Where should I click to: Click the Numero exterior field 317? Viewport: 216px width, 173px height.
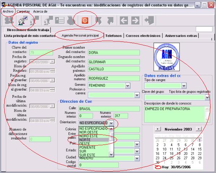121,116
